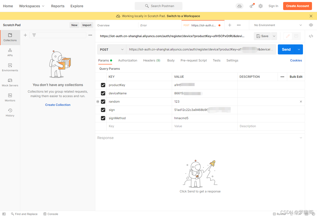
Task: Switch to the Authorization tab
Action: click(128, 60)
